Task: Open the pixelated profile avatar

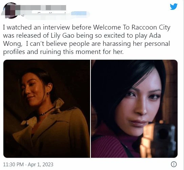Action: pyautogui.click(x=10, y=11)
